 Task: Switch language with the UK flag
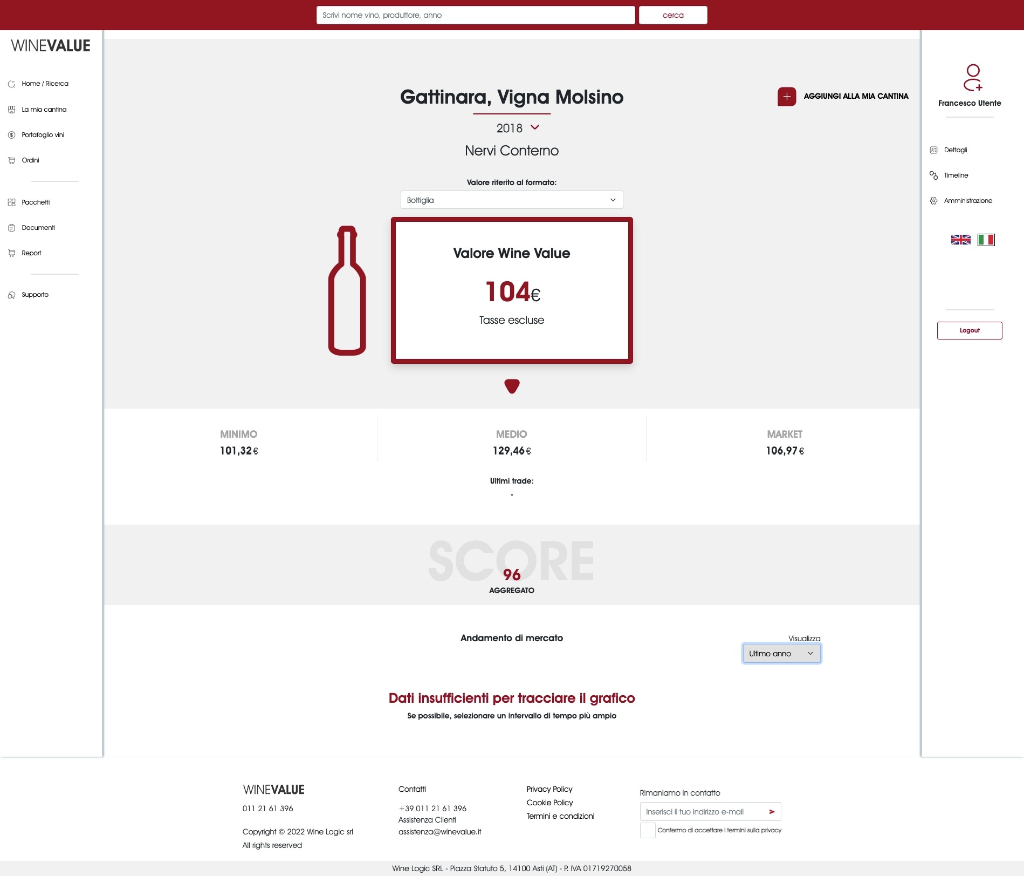(960, 240)
